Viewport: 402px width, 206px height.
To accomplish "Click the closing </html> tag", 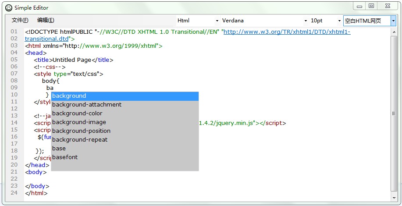I will pyautogui.click(x=36, y=193).
